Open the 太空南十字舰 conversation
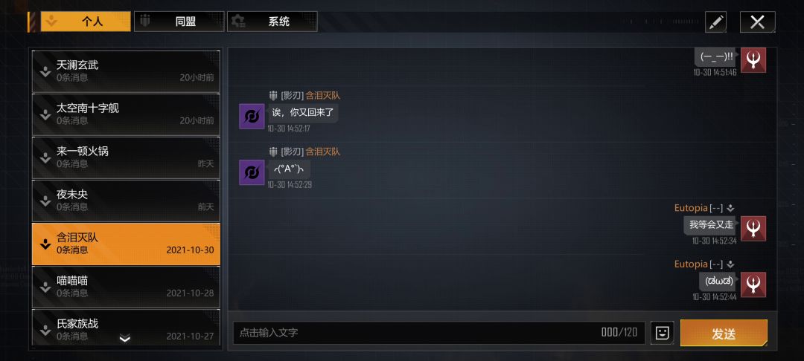This screenshot has height=361, width=804. [x=126, y=114]
